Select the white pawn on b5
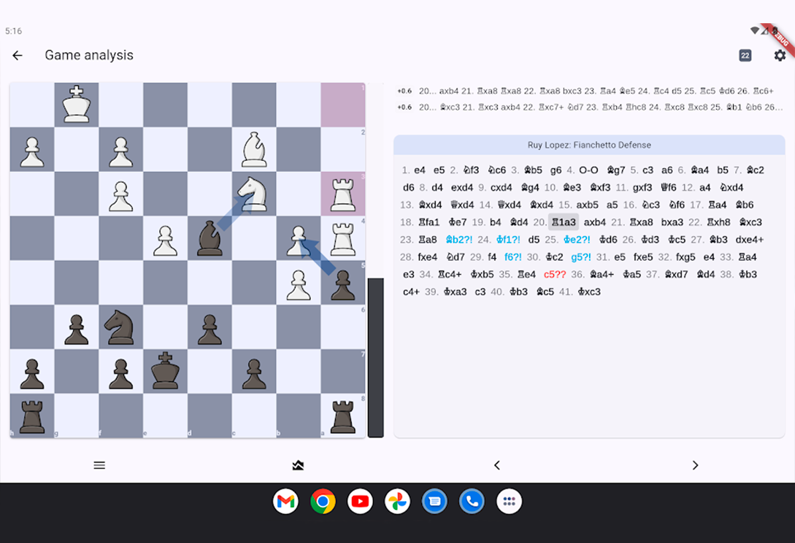 (x=298, y=282)
